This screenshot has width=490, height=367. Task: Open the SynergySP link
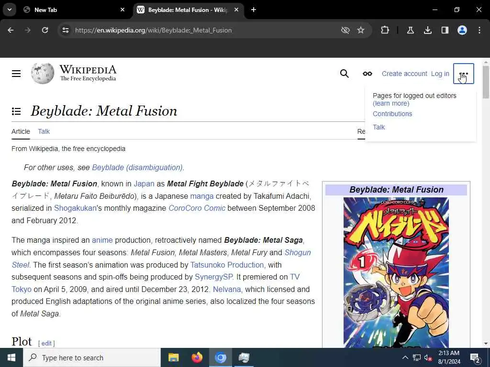coord(214,277)
